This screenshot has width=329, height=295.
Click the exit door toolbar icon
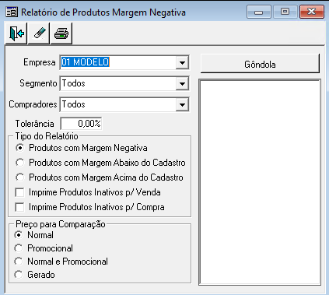pos(16,33)
